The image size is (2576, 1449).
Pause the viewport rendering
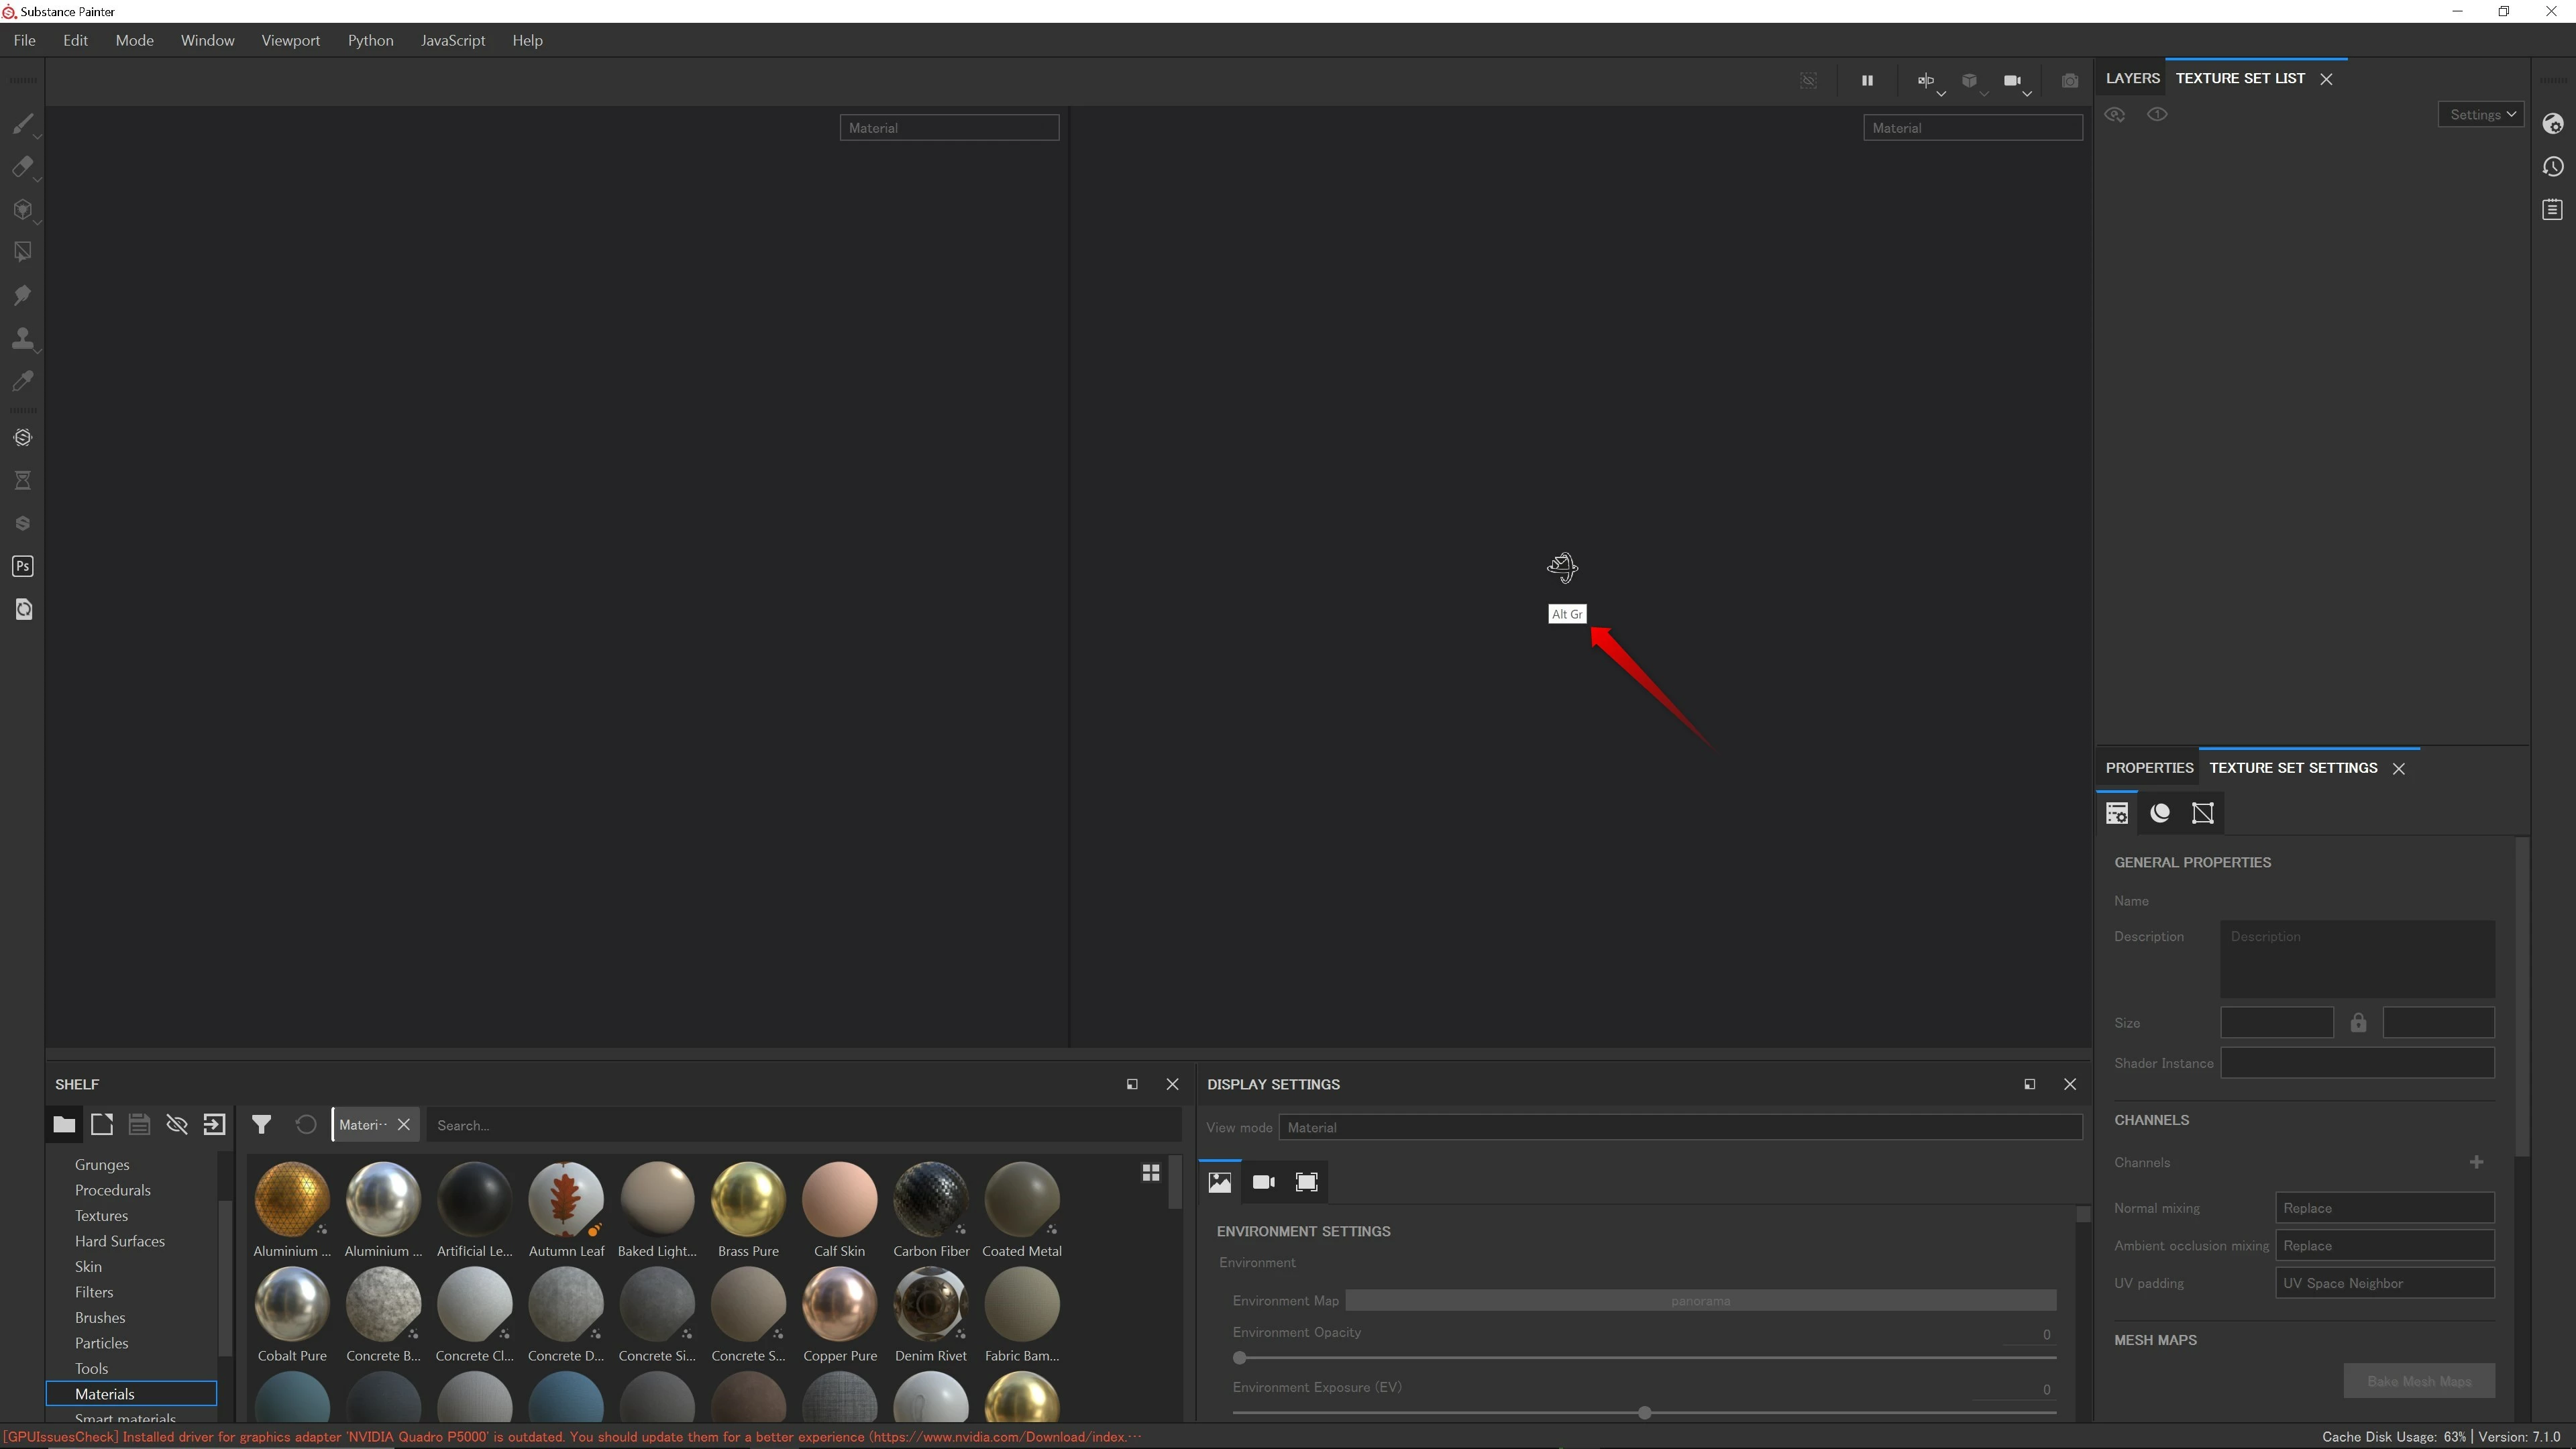[x=1866, y=81]
